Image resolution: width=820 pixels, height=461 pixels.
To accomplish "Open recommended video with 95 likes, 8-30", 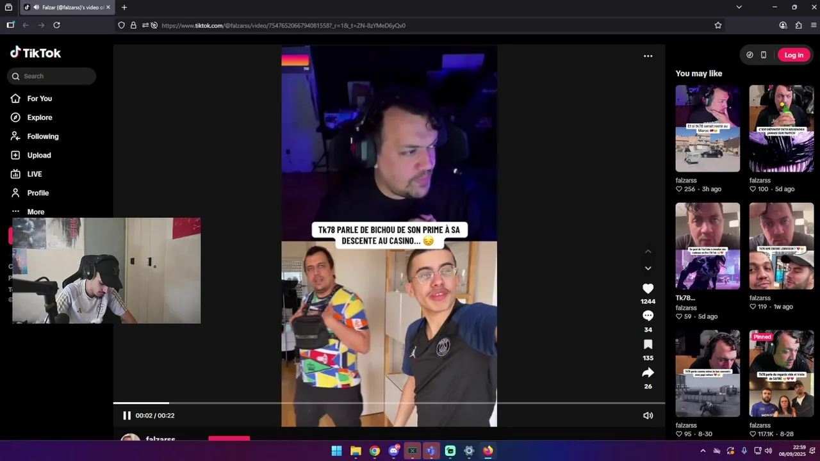I will [707, 373].
